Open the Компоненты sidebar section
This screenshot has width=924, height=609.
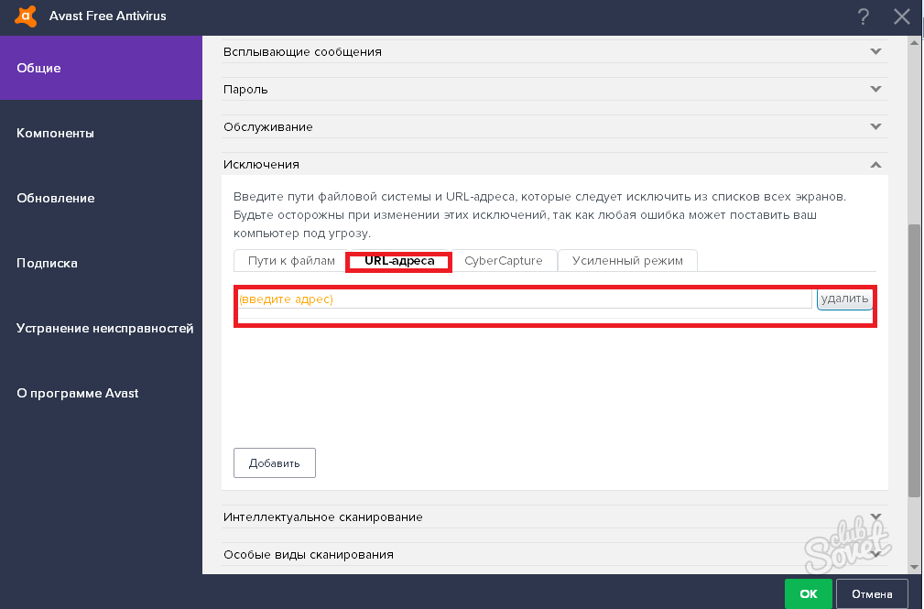pos(56,134)
